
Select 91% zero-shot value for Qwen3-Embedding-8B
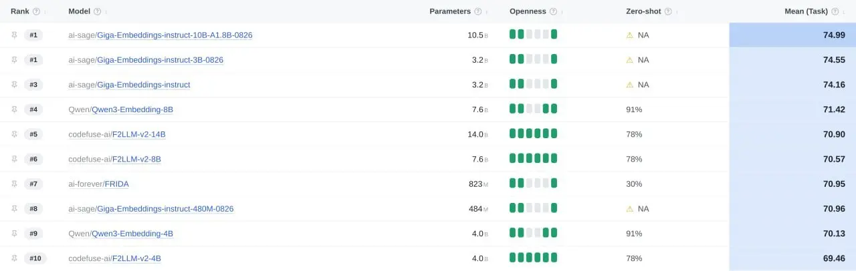634,109
